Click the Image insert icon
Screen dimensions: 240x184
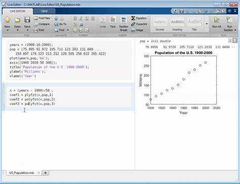(133, 30)
